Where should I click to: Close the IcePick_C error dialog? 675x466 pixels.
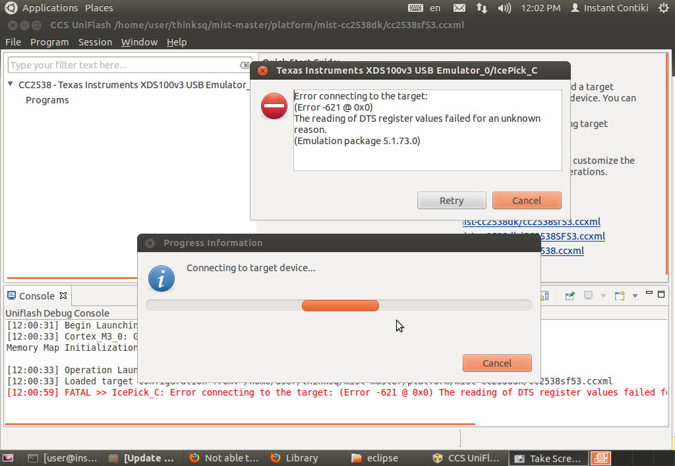coord(262,70)
